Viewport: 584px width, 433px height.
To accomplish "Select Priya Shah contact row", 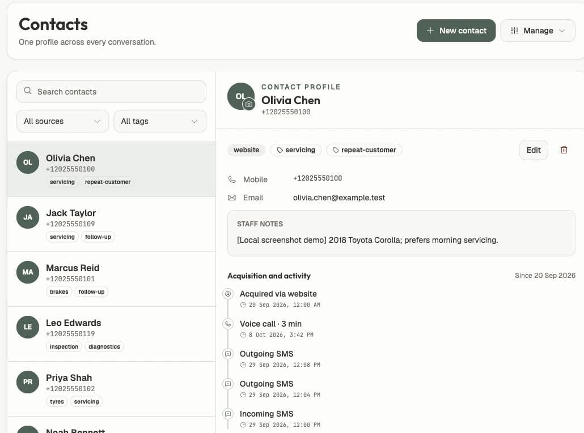I will [111, 389].
